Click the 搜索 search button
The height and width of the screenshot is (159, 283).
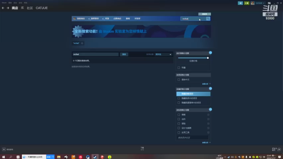[124, 54]
